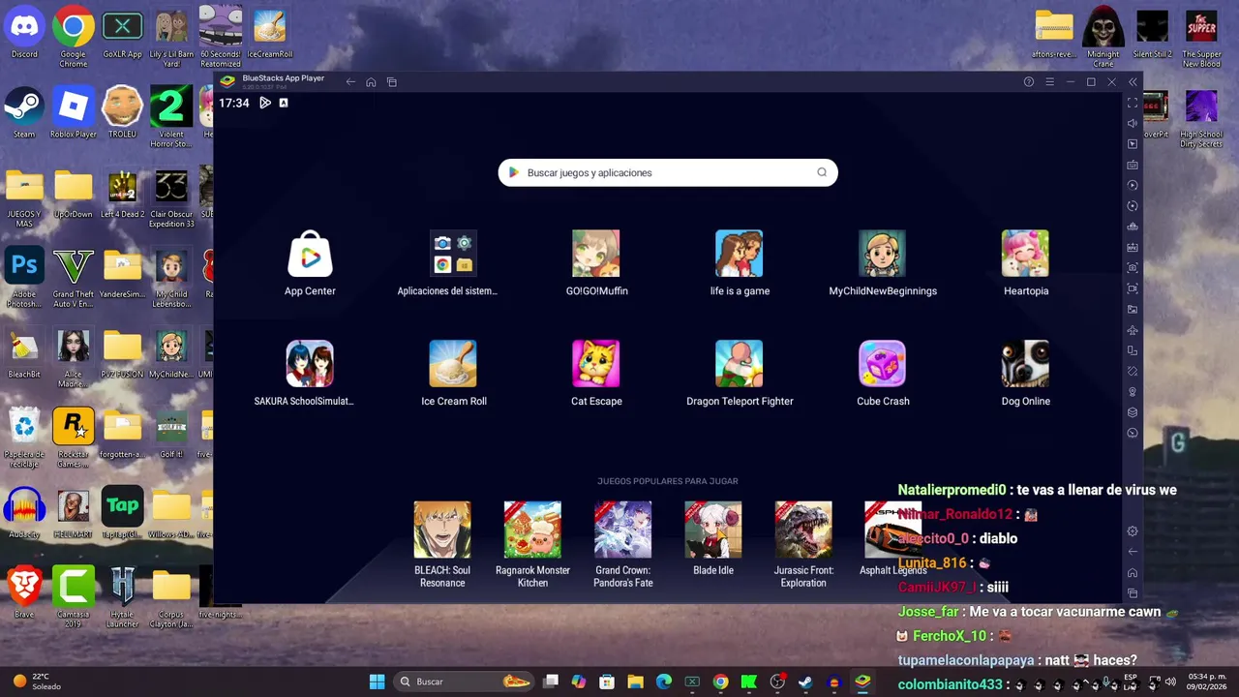
Task: Click the Windows Start button
Action: (x=377, y=682)
